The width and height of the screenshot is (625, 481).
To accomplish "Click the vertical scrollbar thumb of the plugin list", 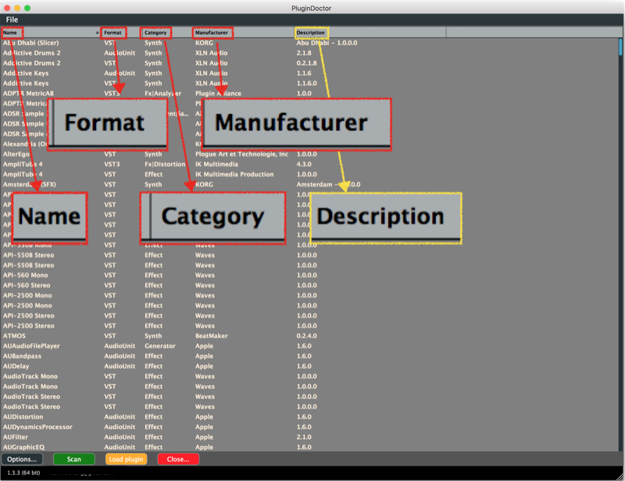I will point(620,47).
